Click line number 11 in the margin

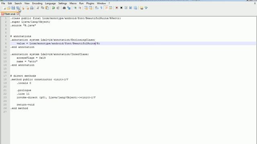coord(5,54)
